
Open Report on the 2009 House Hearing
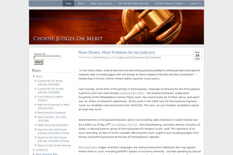tap(53, 131)
